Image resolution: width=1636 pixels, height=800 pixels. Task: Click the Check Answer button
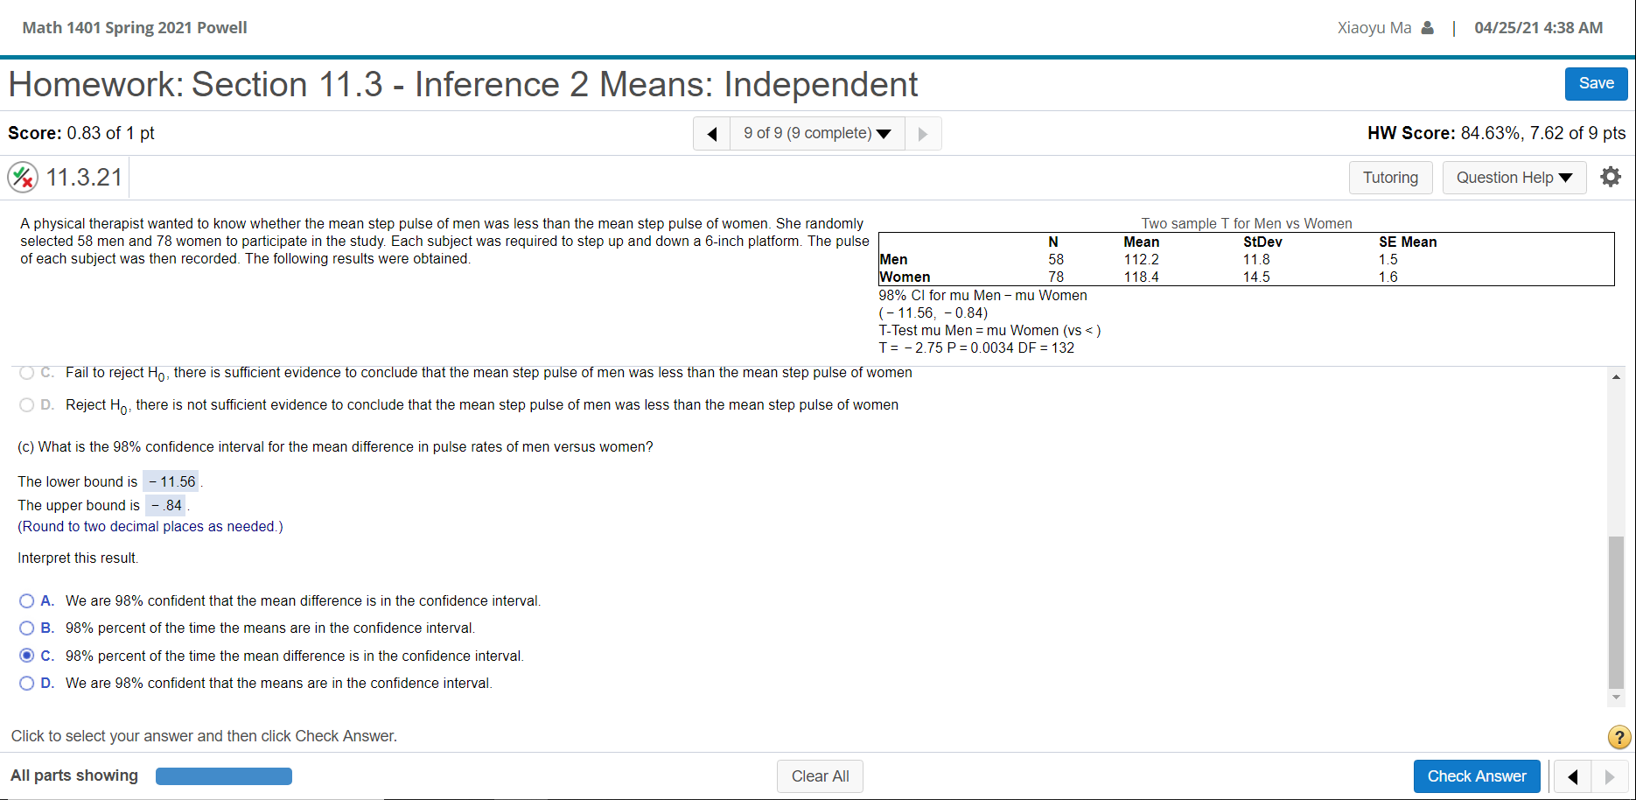(1476, 776)
